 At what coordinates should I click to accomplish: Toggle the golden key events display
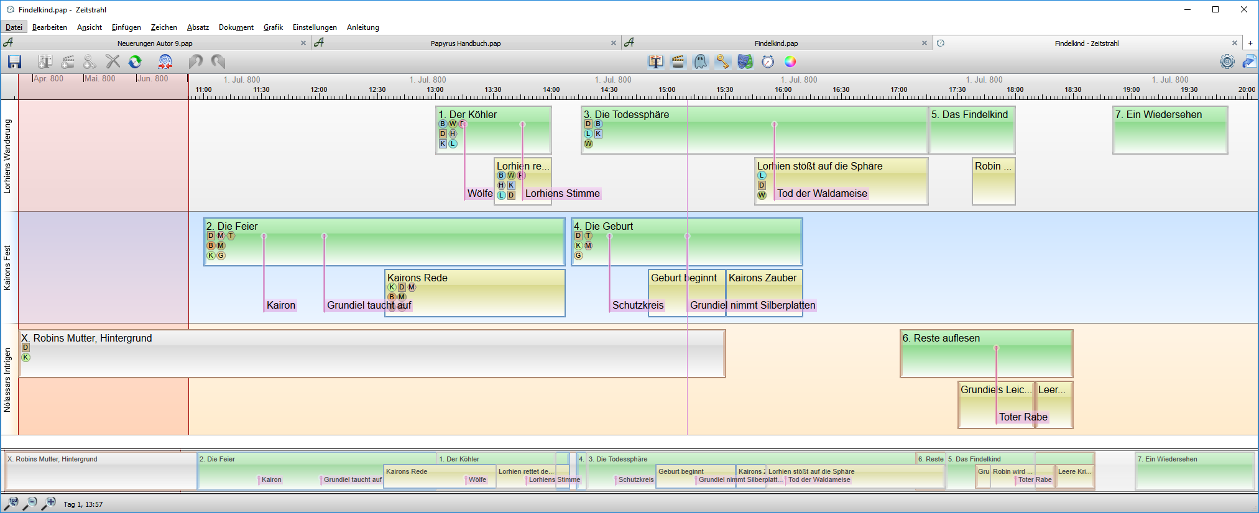(722, 61)
